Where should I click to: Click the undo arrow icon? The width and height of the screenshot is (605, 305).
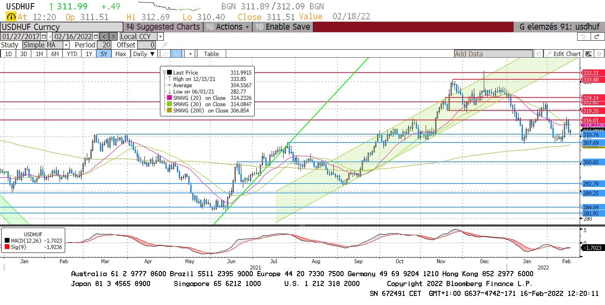pos(584,36)
